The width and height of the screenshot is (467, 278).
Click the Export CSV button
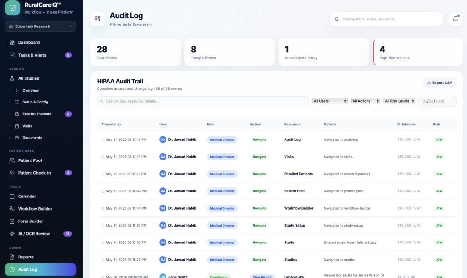click(440, 83)
